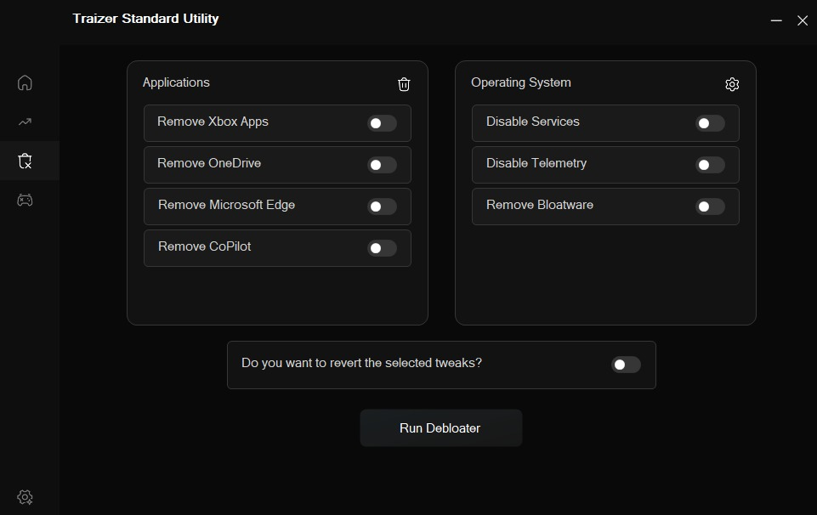
Task: Open settings gear at sidebar bottom
Action: click(25, 497)
